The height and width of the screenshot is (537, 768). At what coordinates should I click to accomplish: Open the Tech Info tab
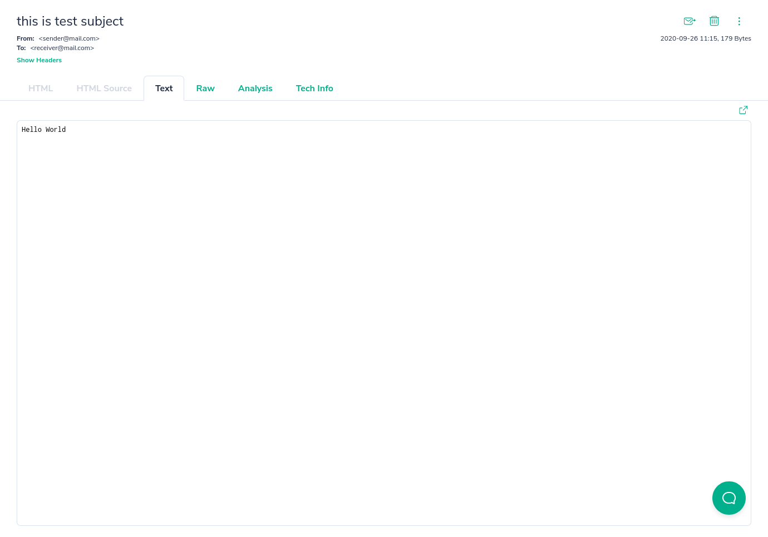click(314, 88)
